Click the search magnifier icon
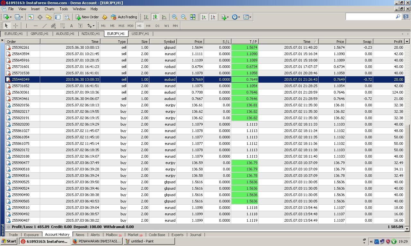Image resolution: width=411 pixels, height=246 pixels. coord(398,17)
